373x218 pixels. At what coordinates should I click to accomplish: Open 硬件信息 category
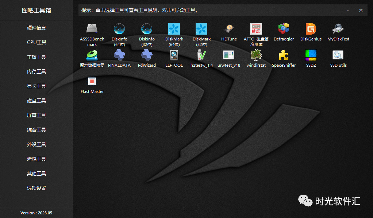tap(36, 28)
